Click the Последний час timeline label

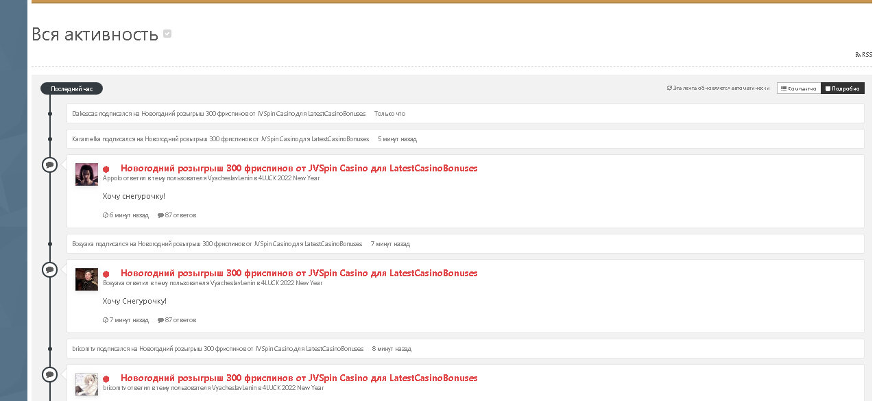pyautogui.click(x=71, y=88)
